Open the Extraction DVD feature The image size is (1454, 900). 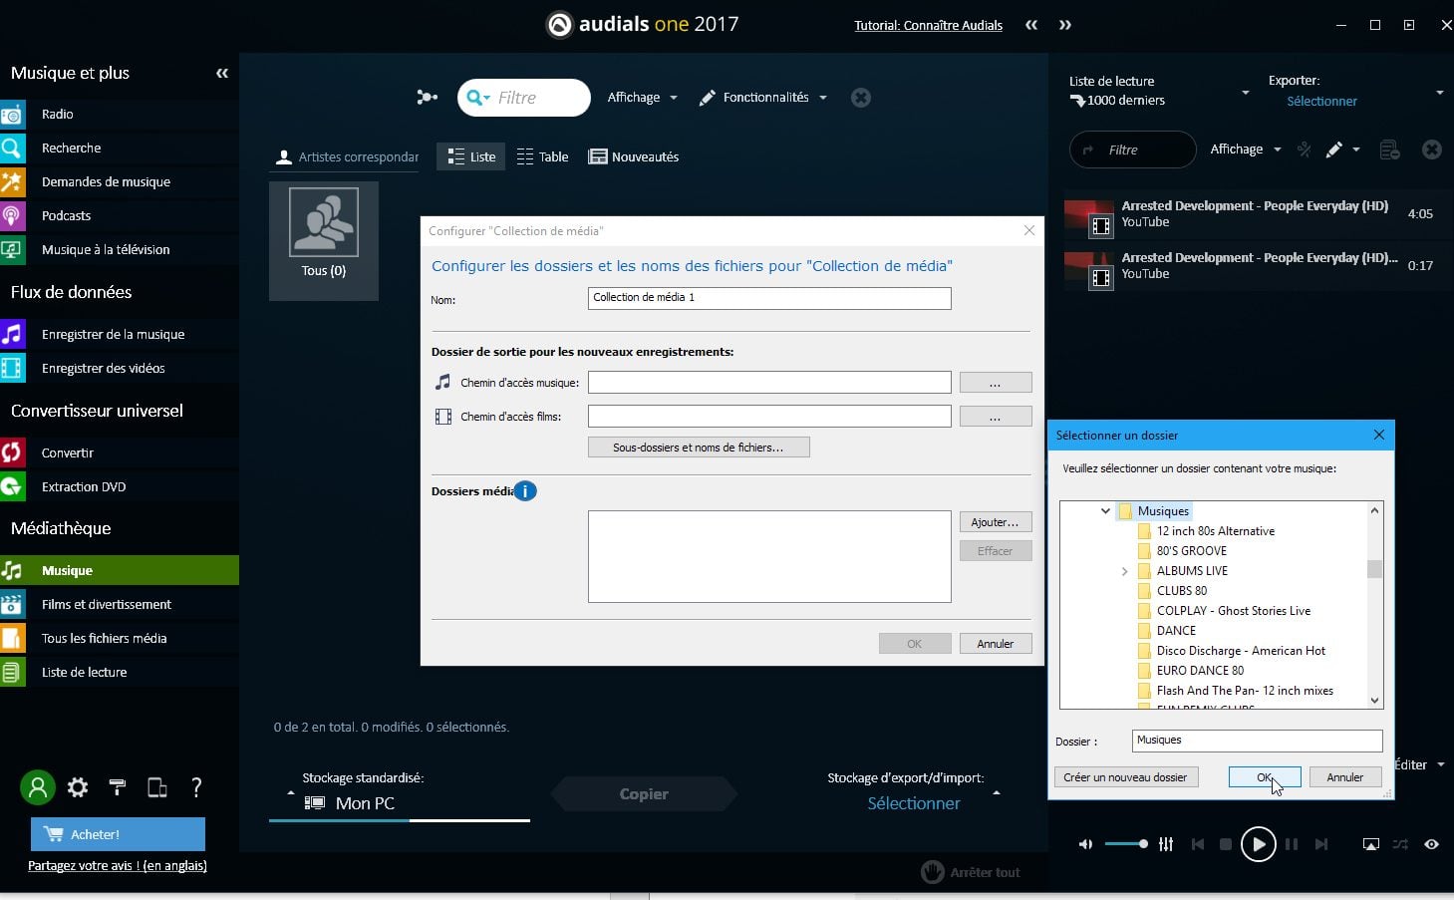83,486
